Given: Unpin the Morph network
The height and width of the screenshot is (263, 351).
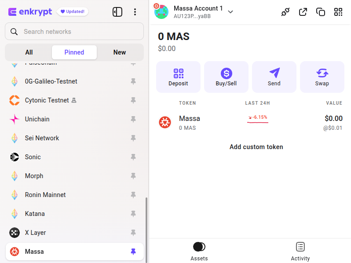Looking at the screenshot, I should click(133, 176).
